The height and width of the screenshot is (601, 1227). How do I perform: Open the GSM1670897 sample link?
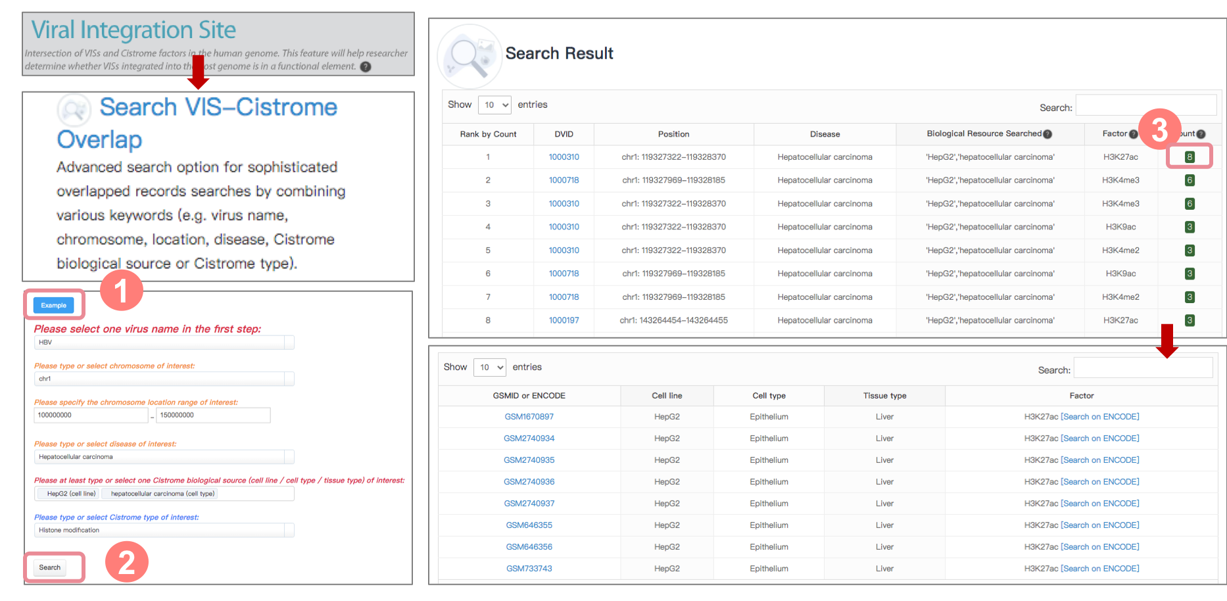click(529, 417)
